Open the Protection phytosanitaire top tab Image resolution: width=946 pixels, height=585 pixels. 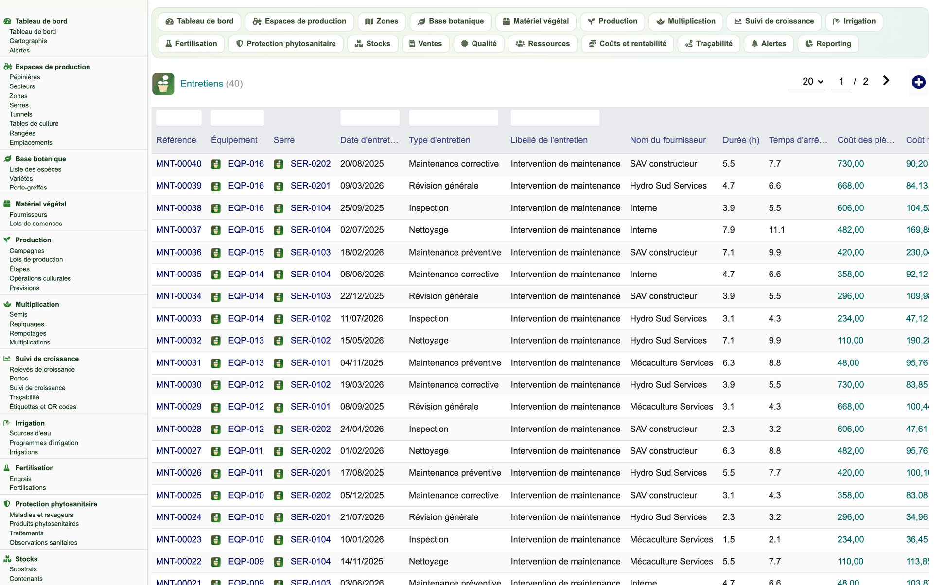click(286, 44)
